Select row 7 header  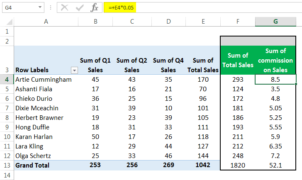tap(7, 108)
